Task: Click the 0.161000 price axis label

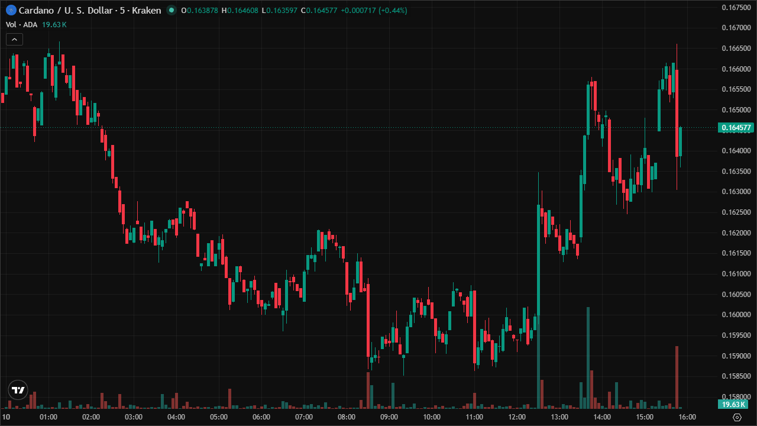Action: tap(736, 274)
